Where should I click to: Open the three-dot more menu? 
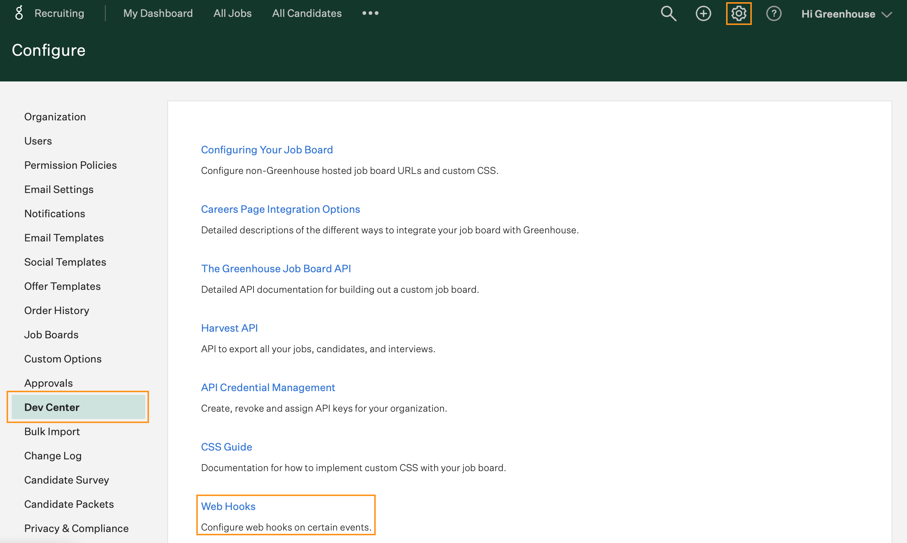coord(370,13)
